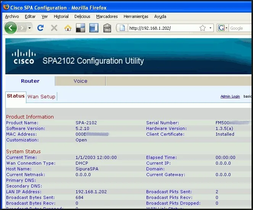The width and height of the screenshot is (253, 210).
Task: Open the search engine selector dropdown arrow
Action: (x=226, y=28)
